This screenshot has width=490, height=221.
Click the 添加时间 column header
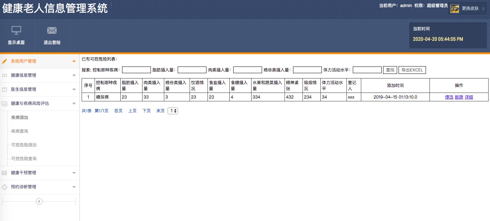[x=395, y=86]
